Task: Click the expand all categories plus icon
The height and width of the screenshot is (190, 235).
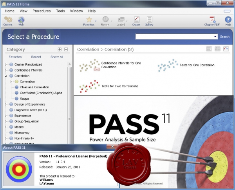Action: click(60, 49)
